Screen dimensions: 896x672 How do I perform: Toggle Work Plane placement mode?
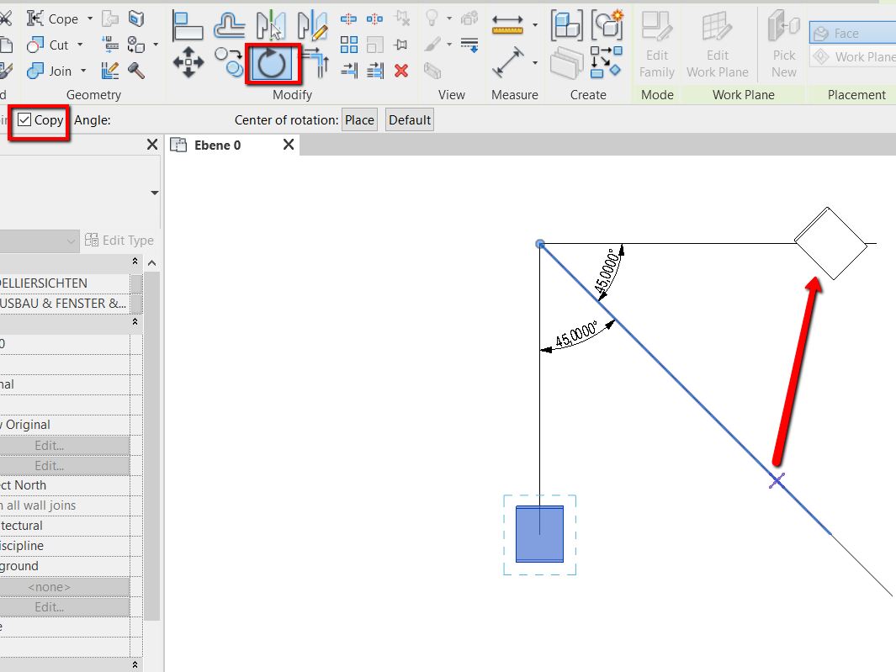(x=852, y=56)
